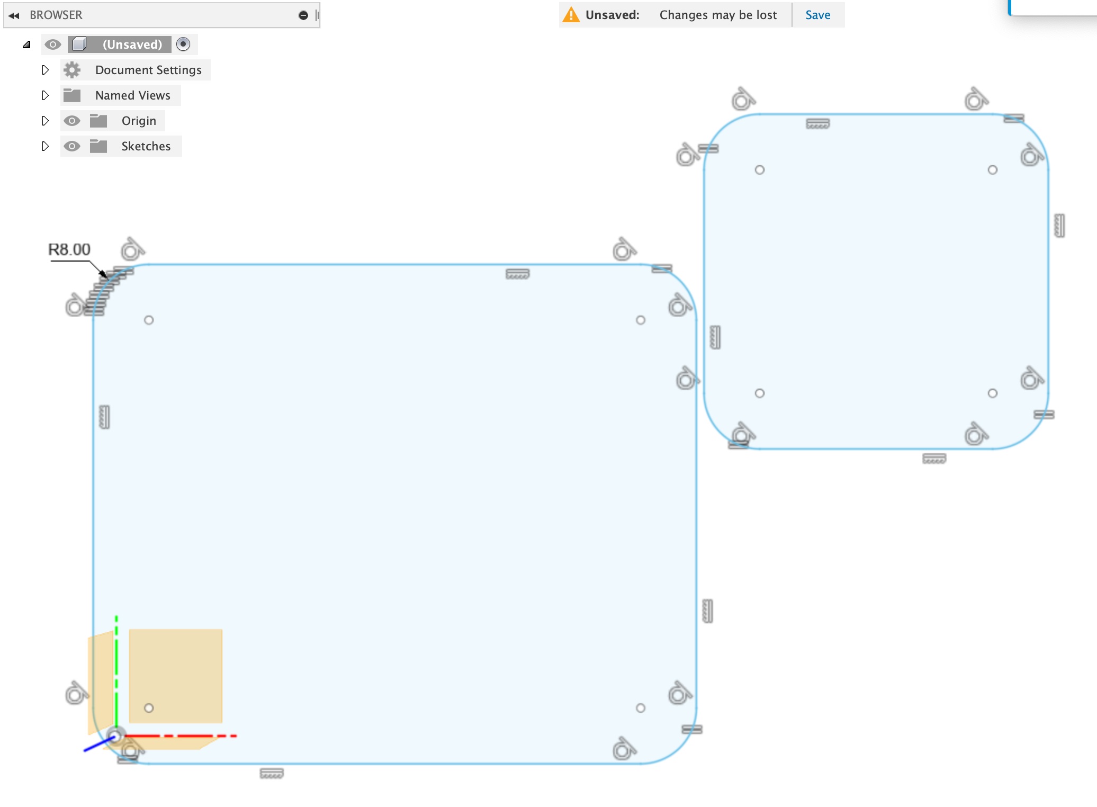Click the unsaved component cube icon
Viewport: 1097px width, 807px height.
79,44
